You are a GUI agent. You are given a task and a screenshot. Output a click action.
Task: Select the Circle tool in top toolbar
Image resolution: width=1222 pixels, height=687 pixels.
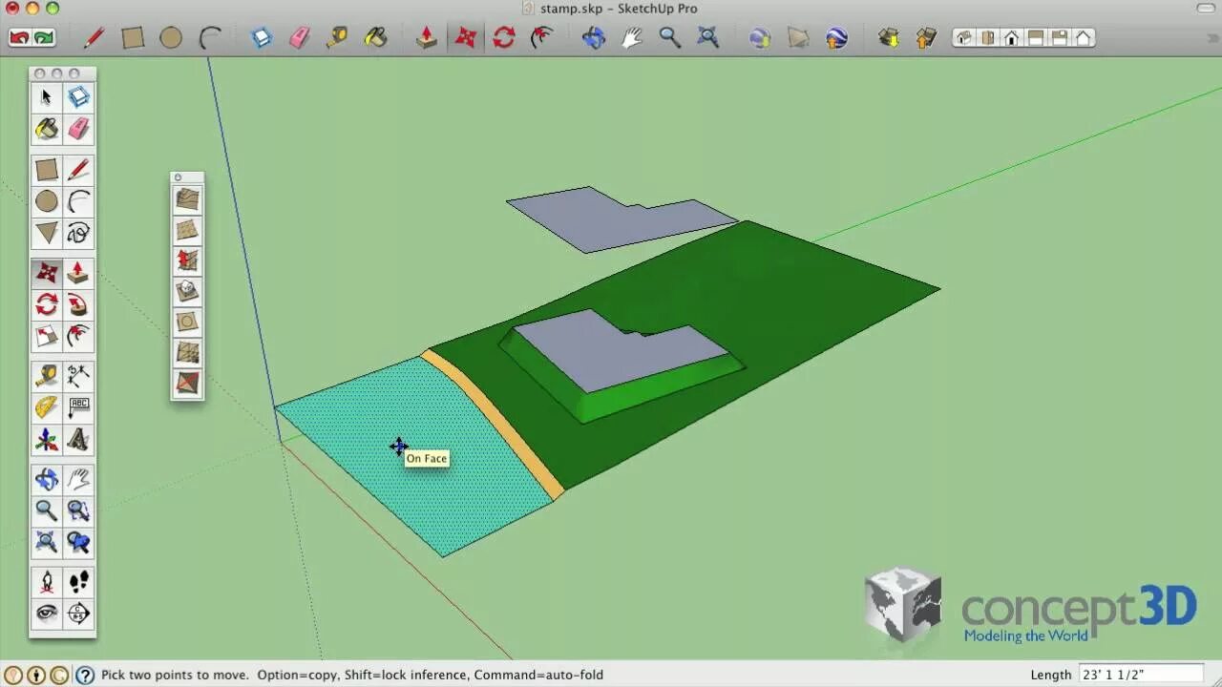click(x=171, y=38)
